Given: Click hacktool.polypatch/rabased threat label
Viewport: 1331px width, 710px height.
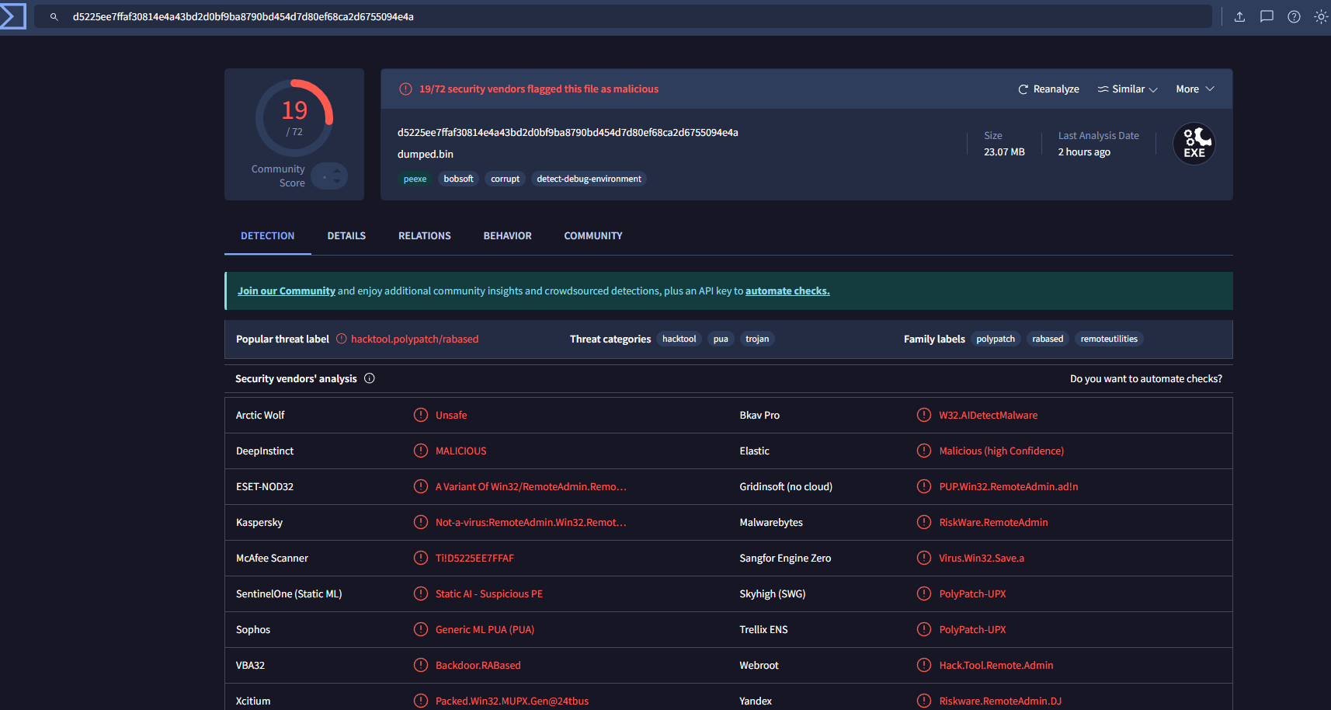Looking at the screenshot, I should (415, 339).
